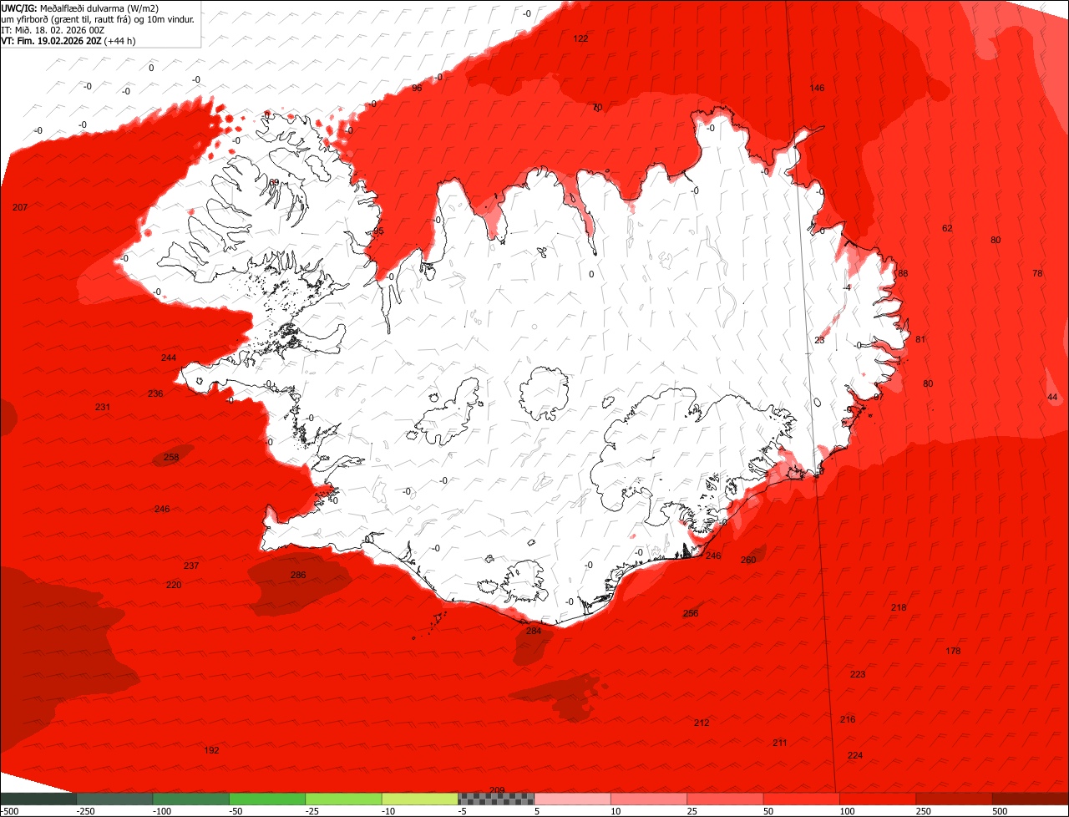Image resolution: width=1069 pixels, height=817 pixels.
Task: Click the map value "216"
Action: point(848,719)
